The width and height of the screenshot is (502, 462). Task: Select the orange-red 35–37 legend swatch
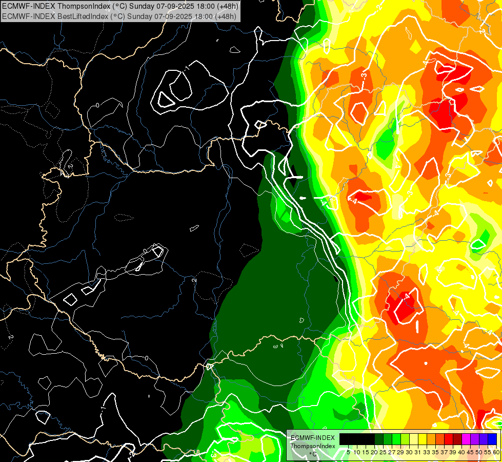440,439
